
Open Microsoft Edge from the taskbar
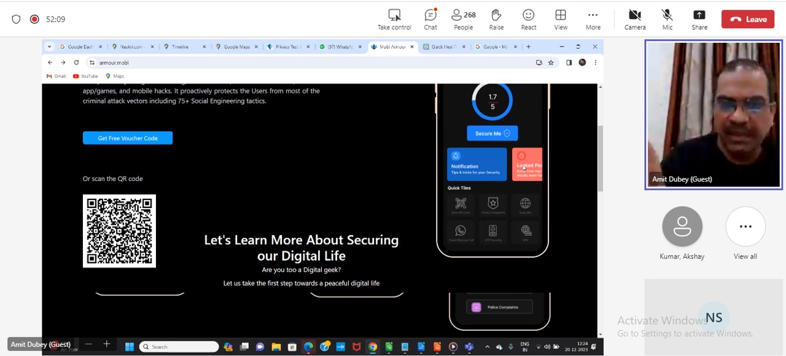point(308,347)
